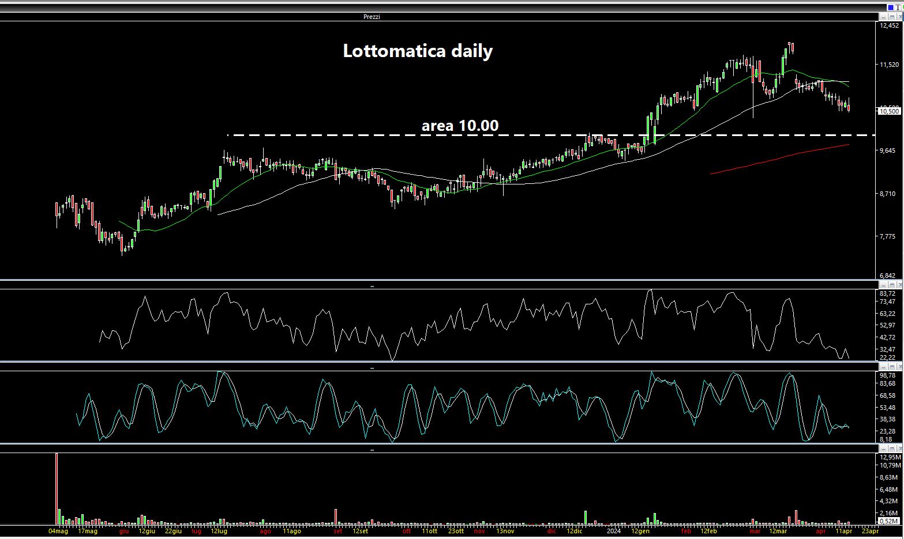
Task: Click the 23apr date axis label
Action: 870,531
